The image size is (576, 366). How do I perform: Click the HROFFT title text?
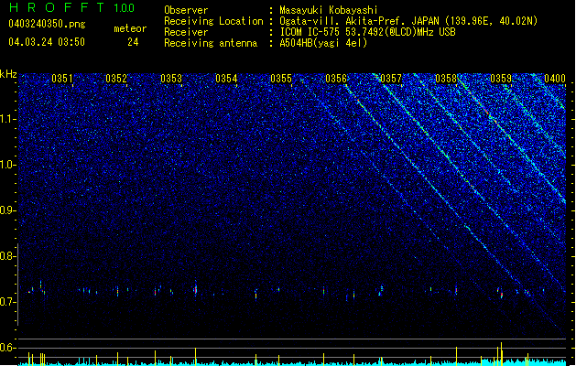pos(57,7)
